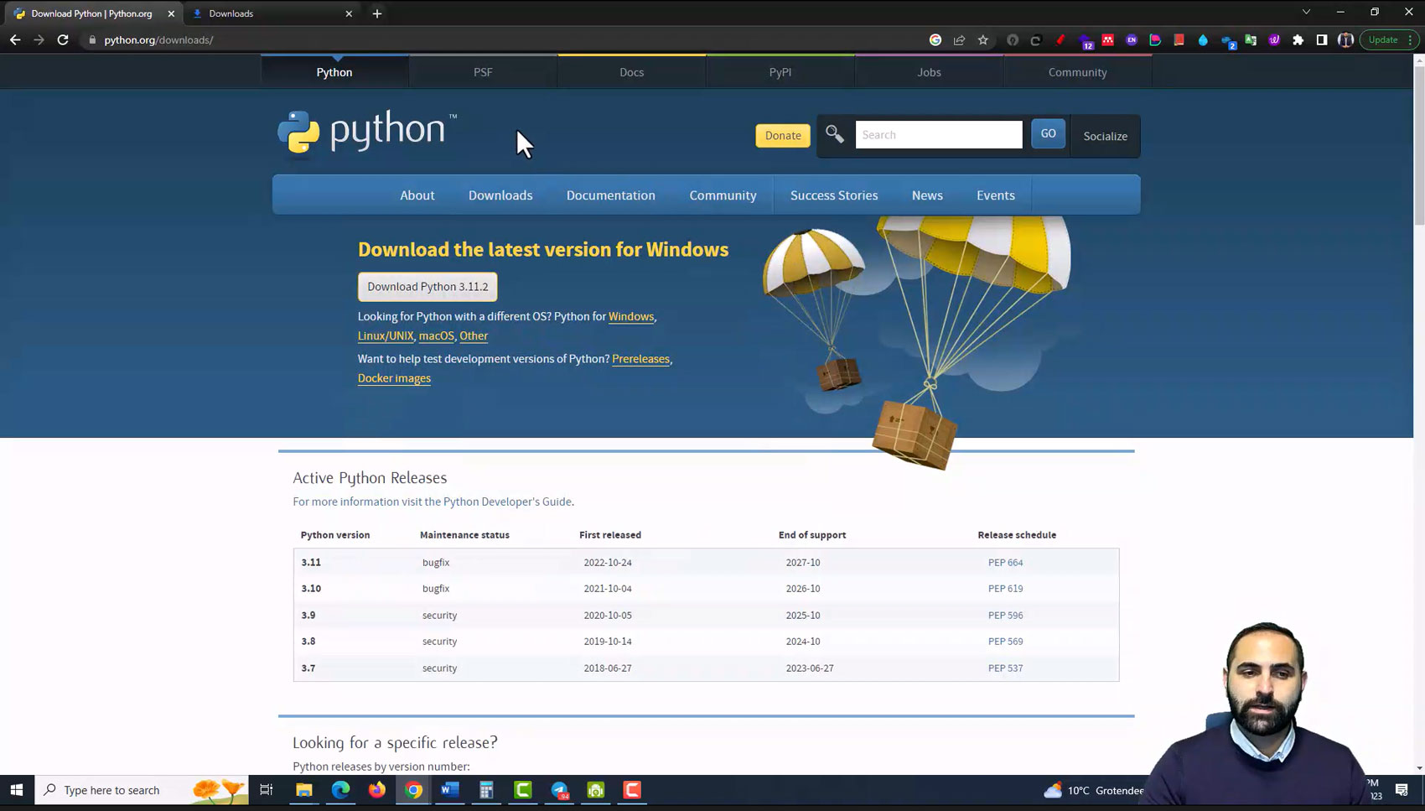Switch to the Downloads browser tab
This screenshot has width=1425, height=811.
272,13
